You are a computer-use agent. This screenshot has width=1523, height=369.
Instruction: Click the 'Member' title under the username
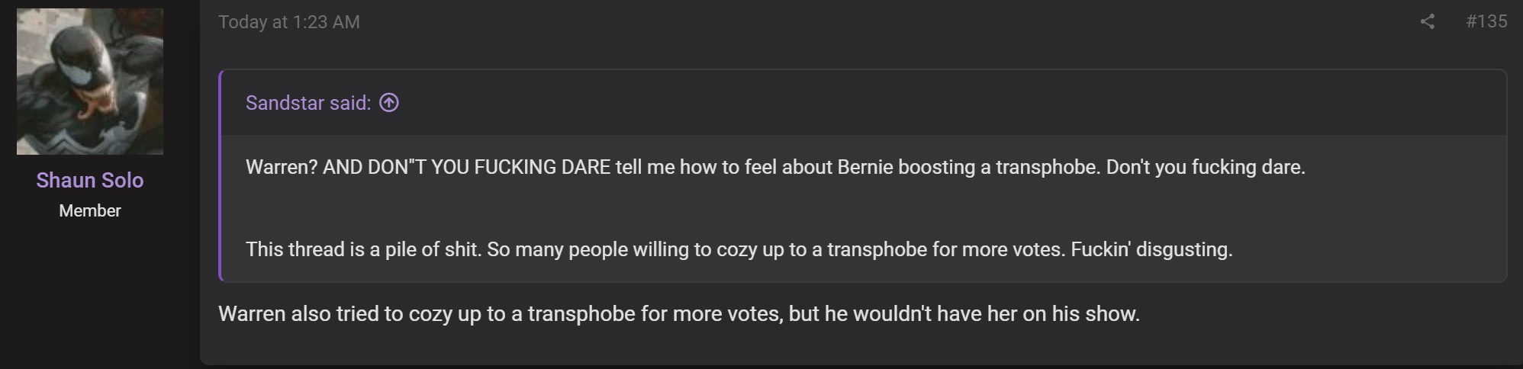point(90,211)
